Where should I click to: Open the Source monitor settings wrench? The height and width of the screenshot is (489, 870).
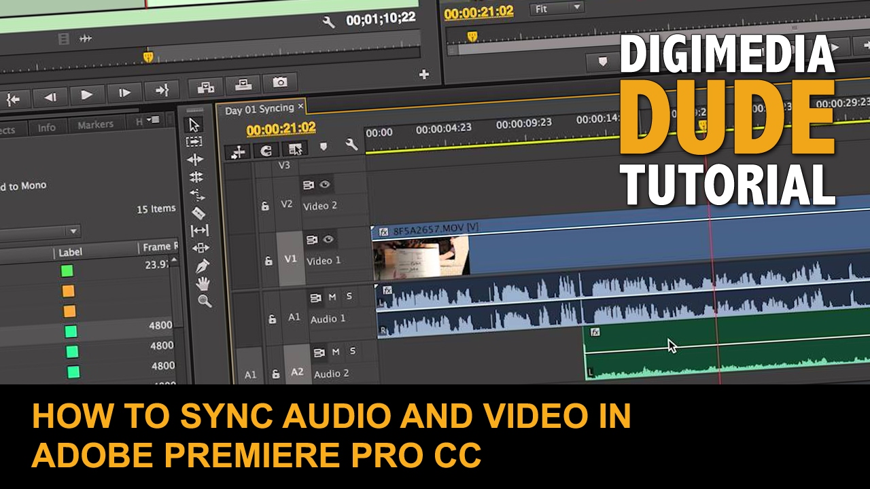(328, 22)
